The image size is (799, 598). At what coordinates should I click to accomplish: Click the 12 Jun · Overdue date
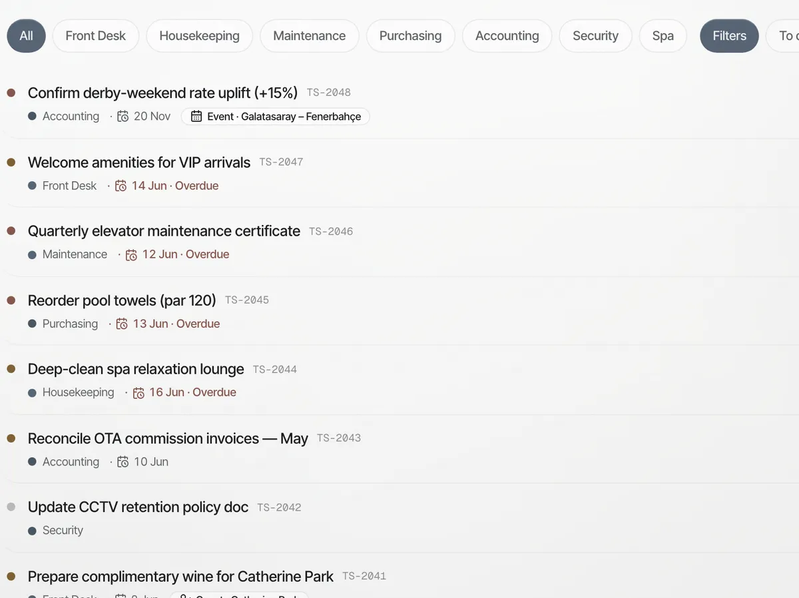(x=186, y=254)
